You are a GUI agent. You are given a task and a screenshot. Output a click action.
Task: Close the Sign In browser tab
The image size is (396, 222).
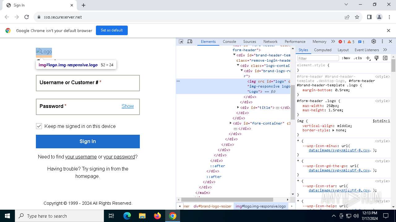[72, 5]
